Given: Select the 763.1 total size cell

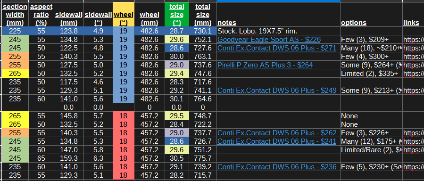Looking at the screenshot, I should point(202,57).
